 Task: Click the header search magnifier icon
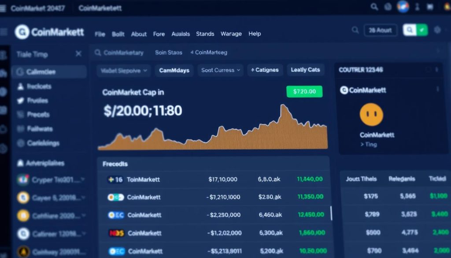click(x=355, y=30)
